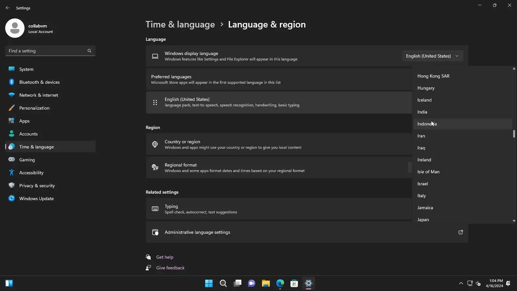Click the collabvm user avatar
The height and width of the screenshot is (291, 517).
pos(15,28)
